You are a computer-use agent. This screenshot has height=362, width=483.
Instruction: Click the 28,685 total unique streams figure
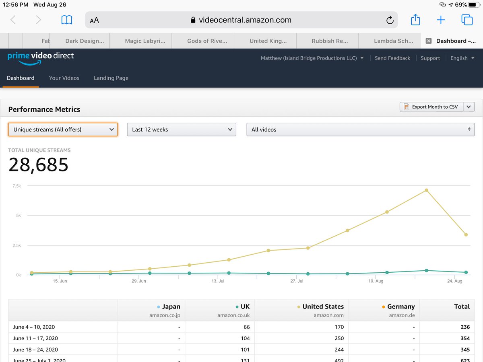tap(39, 165)
